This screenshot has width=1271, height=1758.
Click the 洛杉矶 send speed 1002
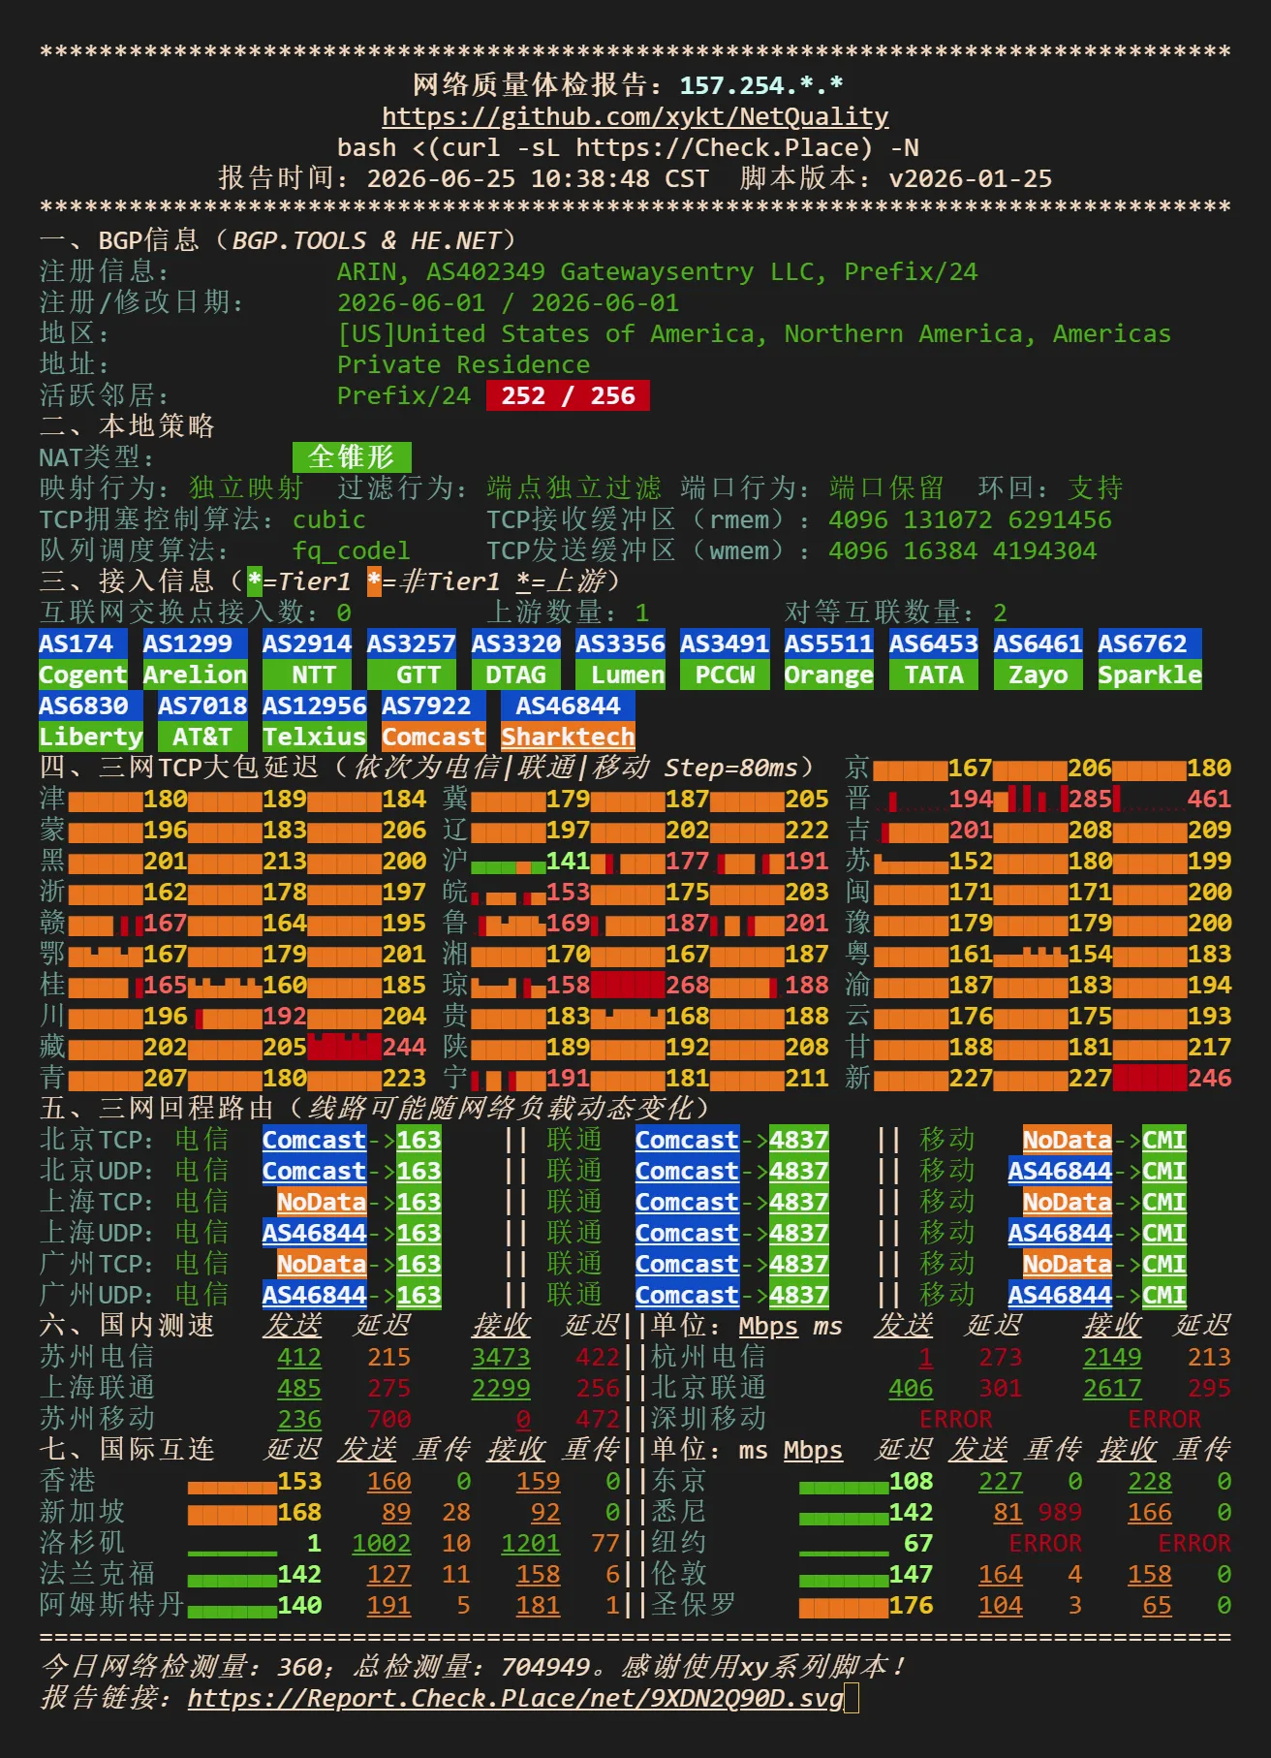coord(382,1543)
